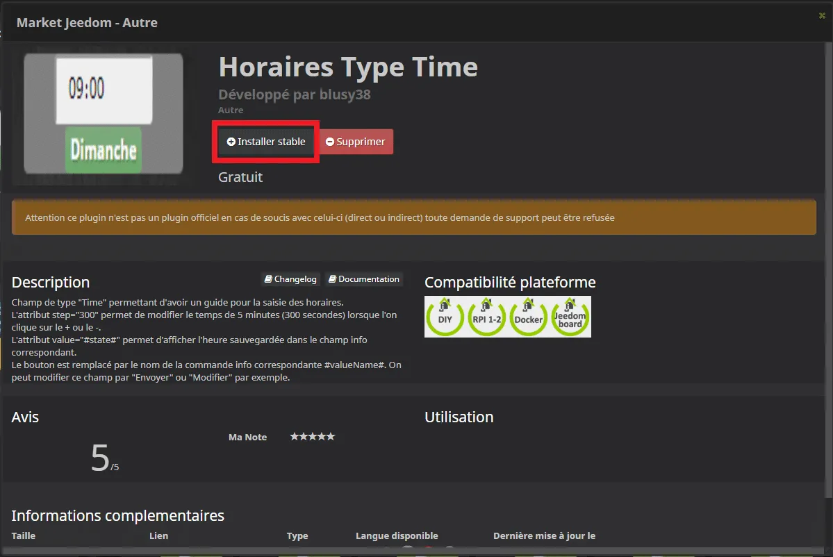Click the RPI 1-2 compatibility icon
The image size is (833, 557).
click(x=486, y=317)
